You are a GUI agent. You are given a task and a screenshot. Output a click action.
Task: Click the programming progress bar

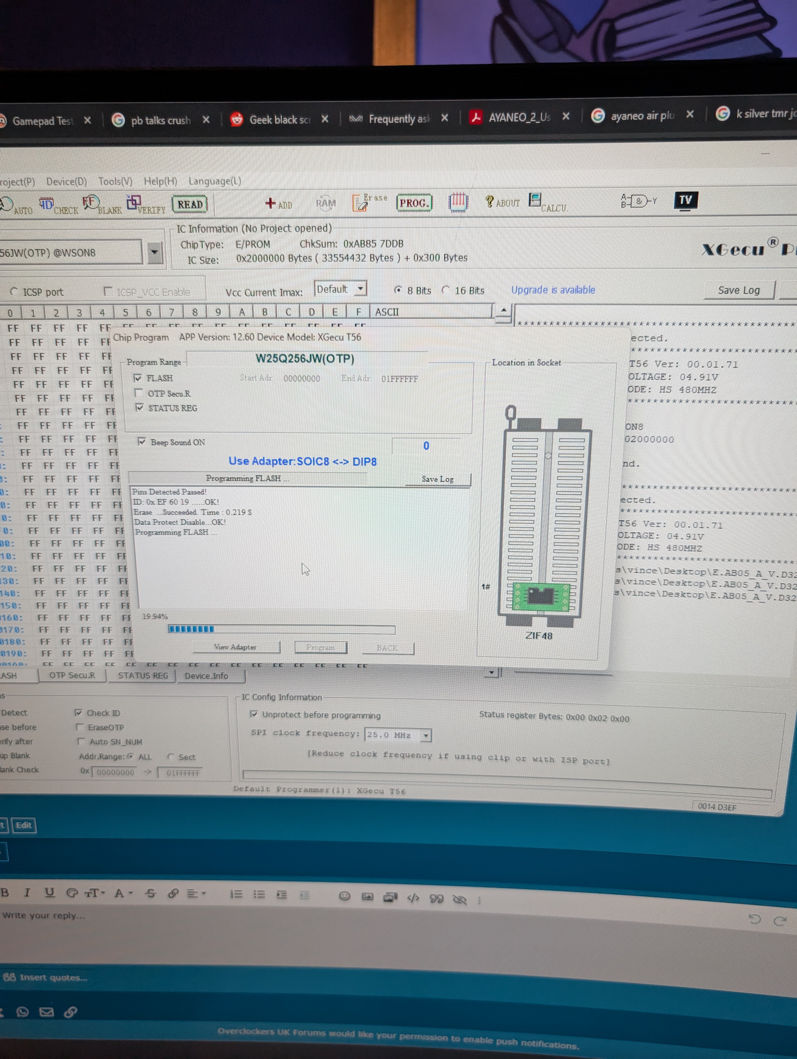(281, 629)
